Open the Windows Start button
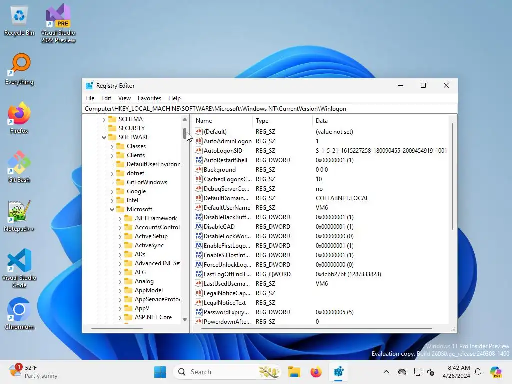Screen dimensions: 512x384 coord(160,372)
